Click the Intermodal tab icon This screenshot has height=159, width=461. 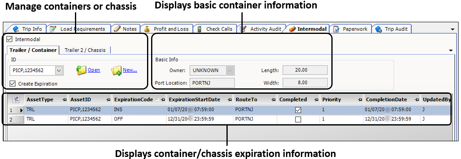tap(292, 29)
